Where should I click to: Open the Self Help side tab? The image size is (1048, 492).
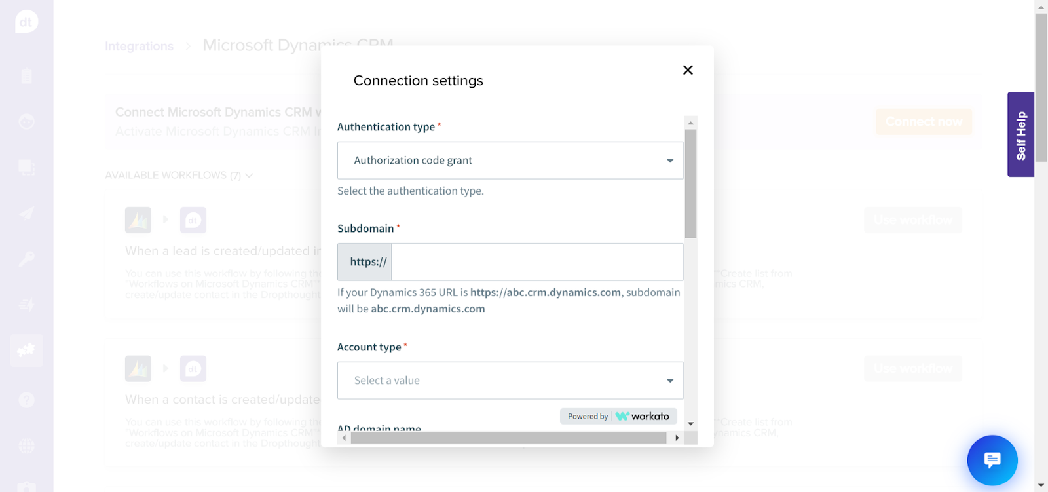tap(1020, 134)
